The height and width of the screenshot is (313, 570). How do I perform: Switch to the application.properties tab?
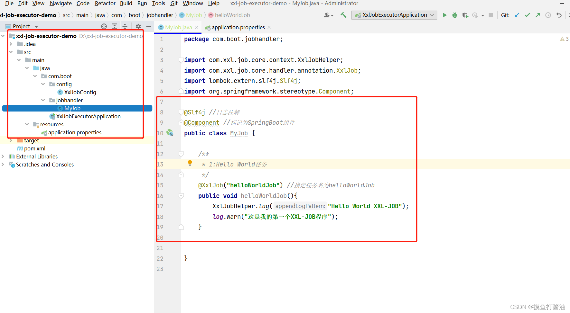pos(238,27)
